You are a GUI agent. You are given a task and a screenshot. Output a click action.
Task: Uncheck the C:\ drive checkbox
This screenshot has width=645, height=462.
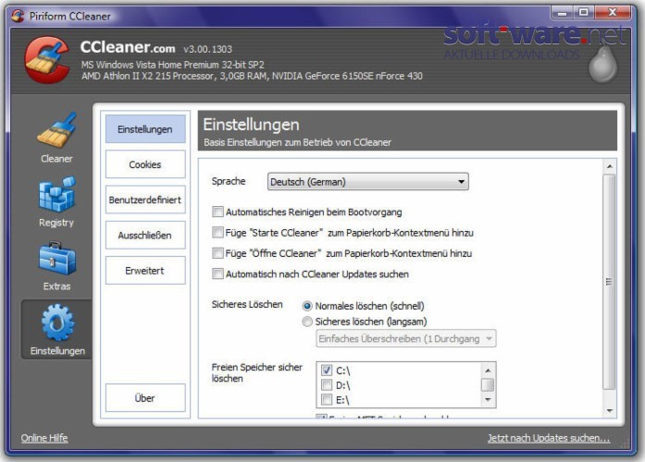(327, 370)
